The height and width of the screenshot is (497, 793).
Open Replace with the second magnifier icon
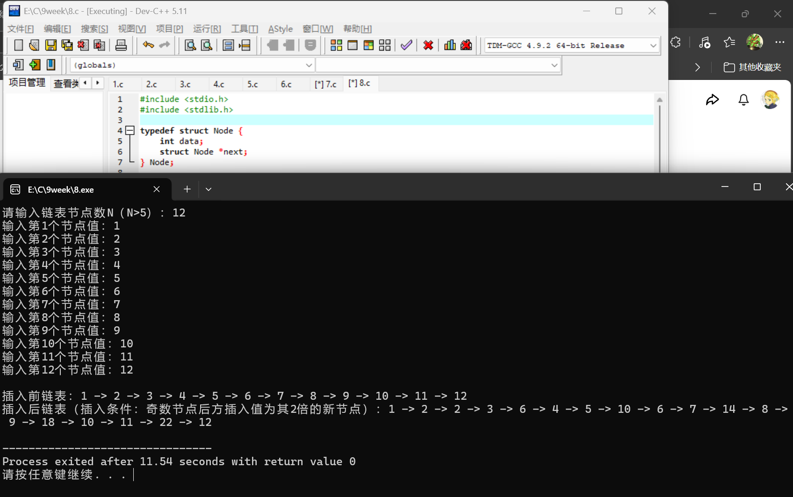206,45
